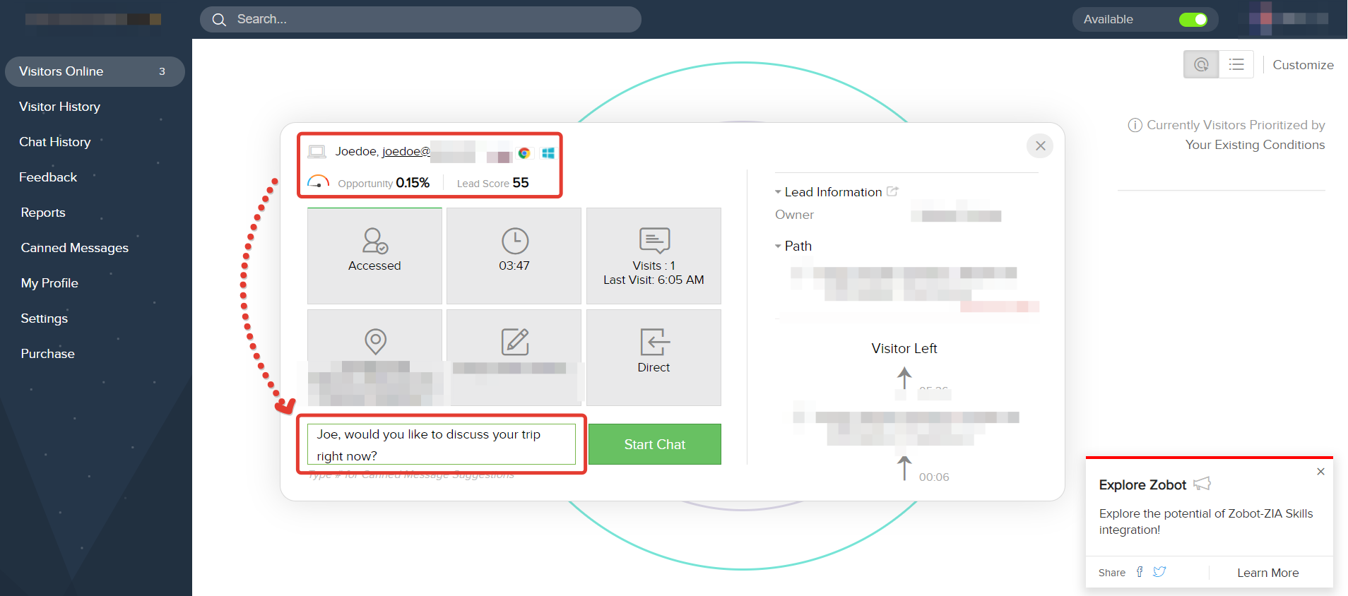The image size is (1348, 596).
Task: Click the search magnifier icon
Action: click(219, 20)
